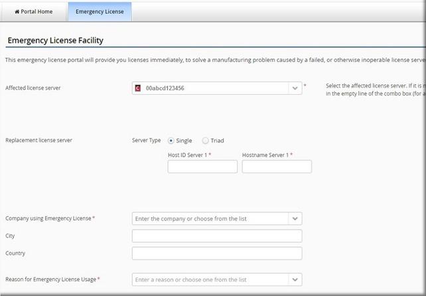Click the home icon in Portal Home tab

tap(17, 12)
